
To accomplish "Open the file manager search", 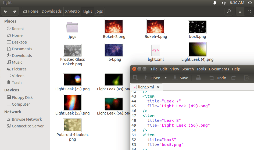I will pyautogui.click(x=229, y=11).
